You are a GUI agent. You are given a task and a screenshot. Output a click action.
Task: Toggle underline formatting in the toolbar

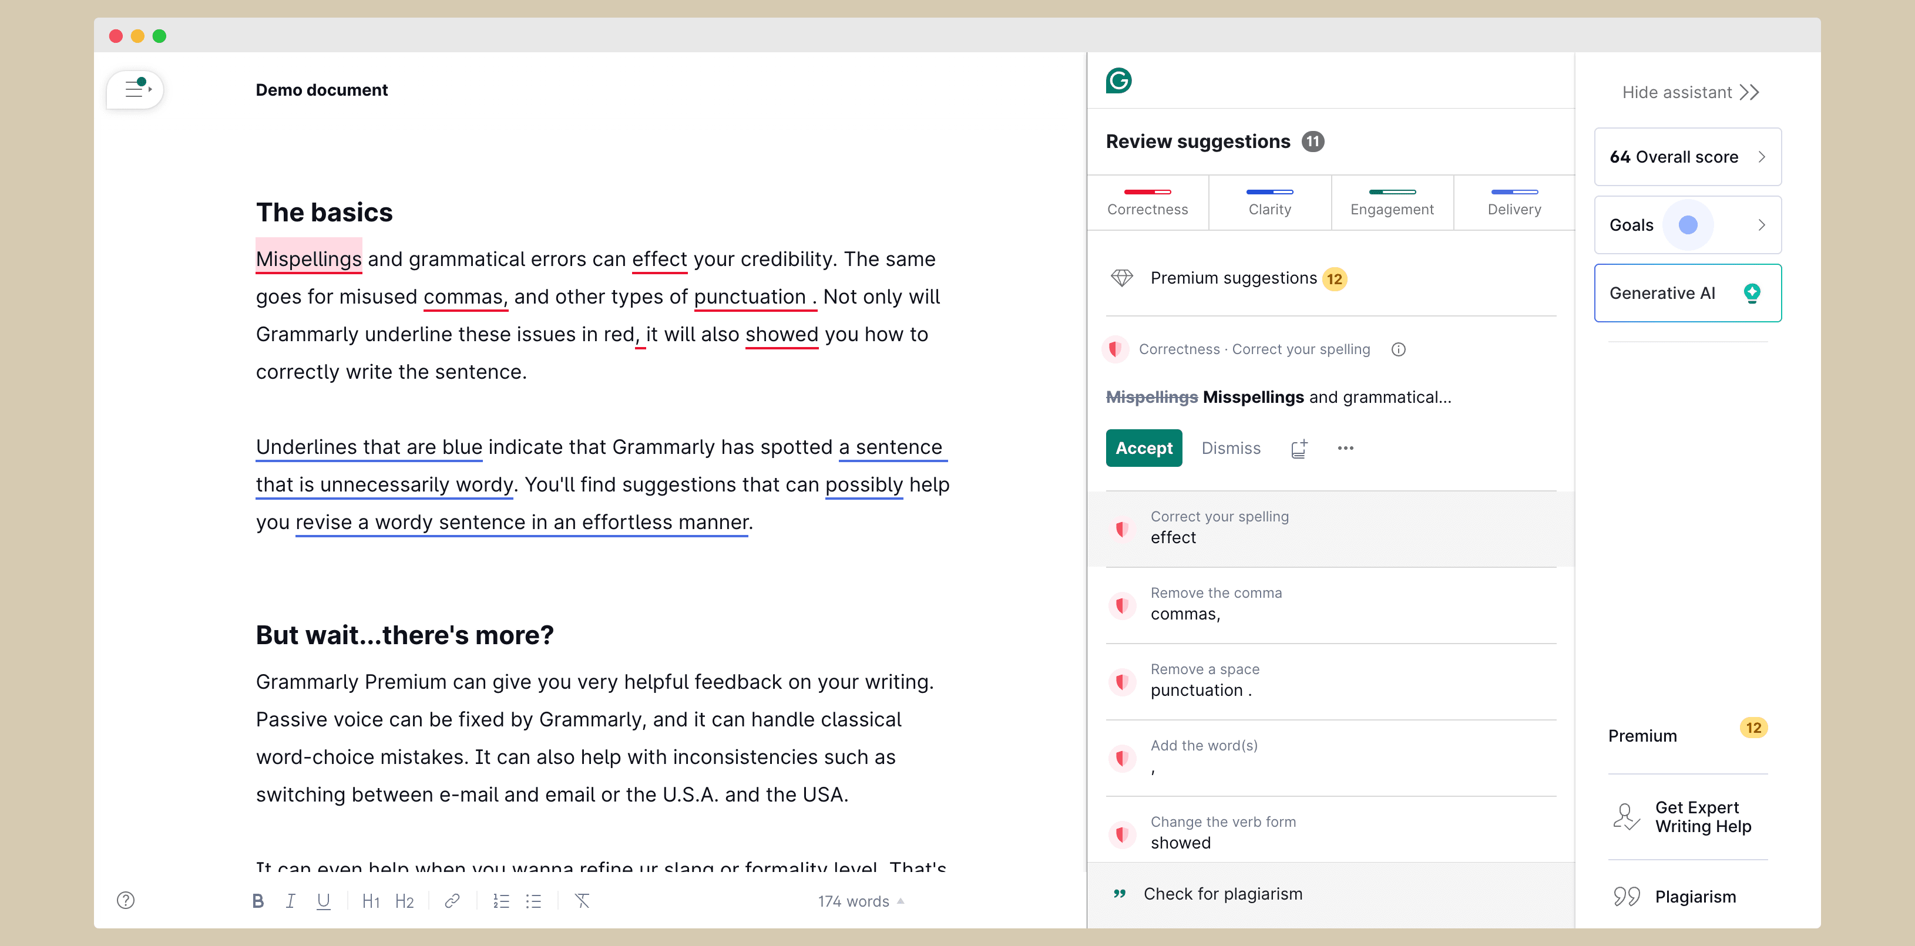[x=324, y=901]
